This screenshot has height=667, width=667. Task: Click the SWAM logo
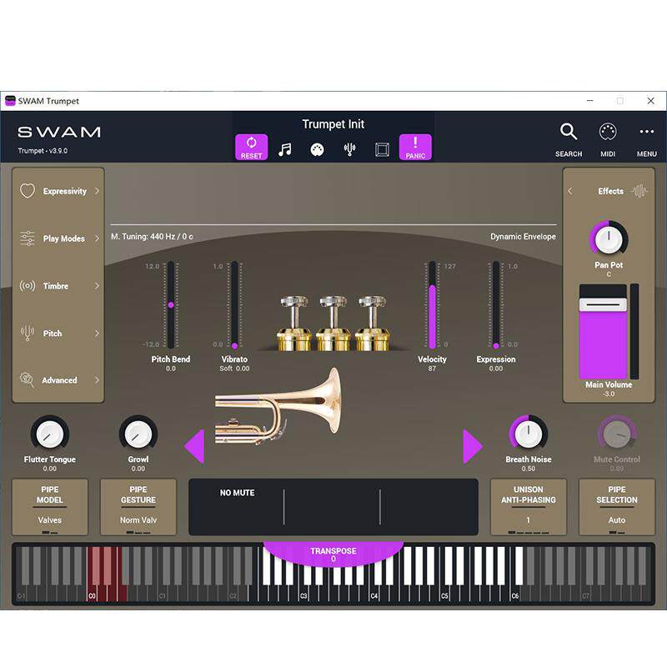click(x=58, y=132)
